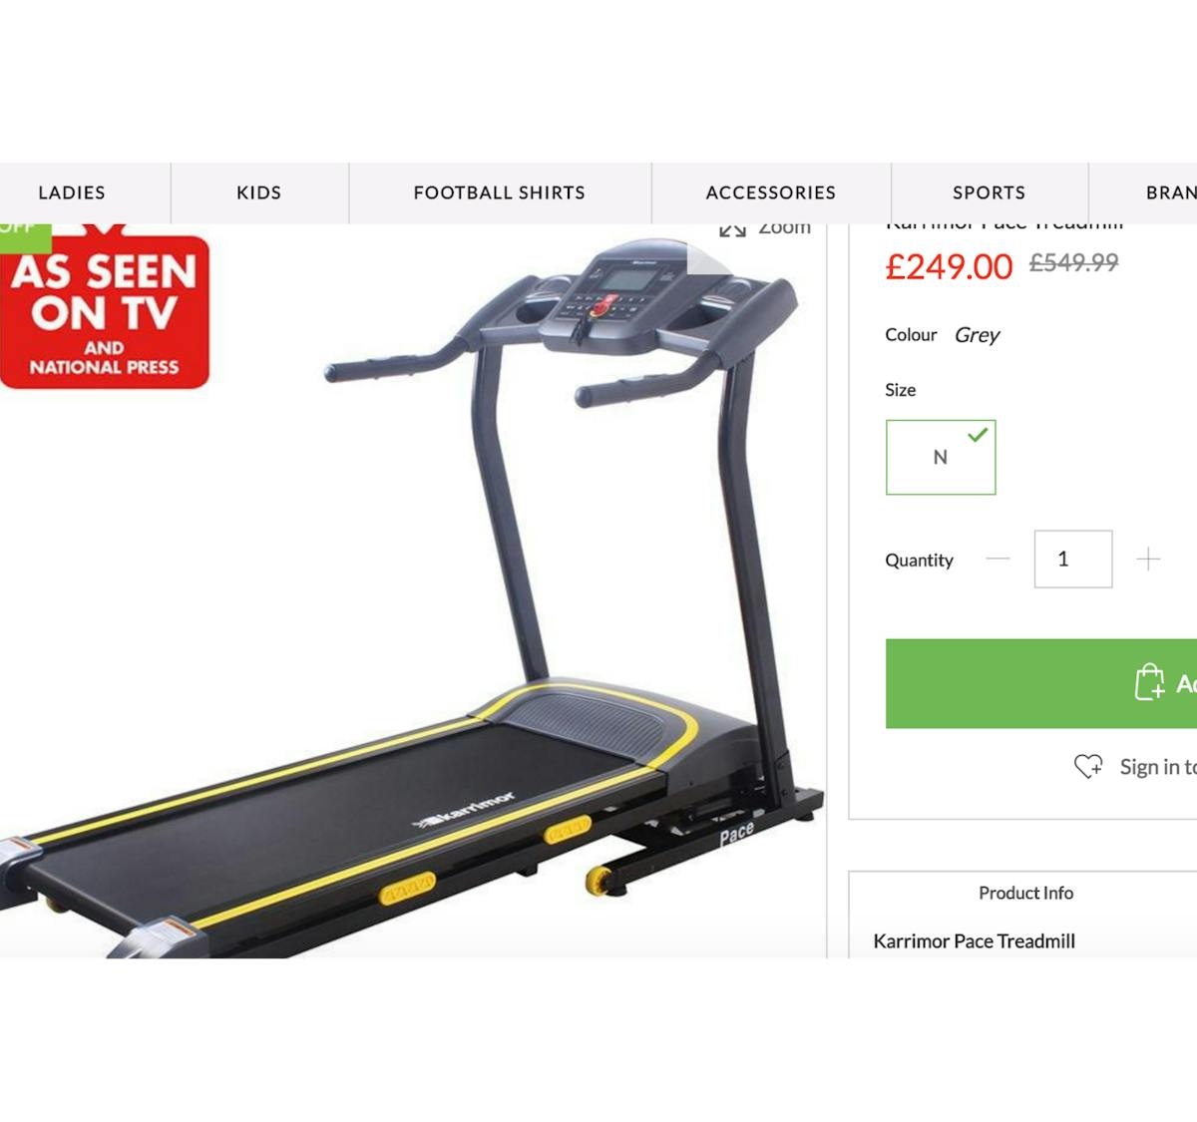Image resolution: width=1197 pixels, height=1122 pixels.
Task: Decrease quantity with the minus icon
Action: (x=997, y=559)
